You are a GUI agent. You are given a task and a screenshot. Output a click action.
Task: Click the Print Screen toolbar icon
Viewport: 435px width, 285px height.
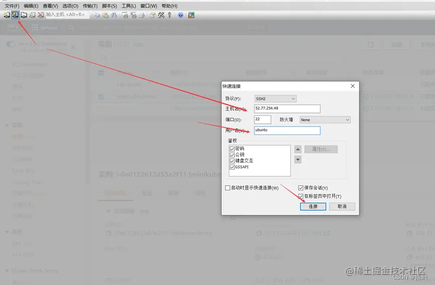click(x=125, y=15)
